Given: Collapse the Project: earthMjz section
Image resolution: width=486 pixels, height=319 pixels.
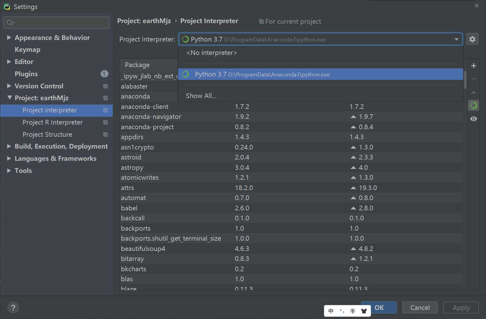Looking at the screenshot, I should 9,98.
